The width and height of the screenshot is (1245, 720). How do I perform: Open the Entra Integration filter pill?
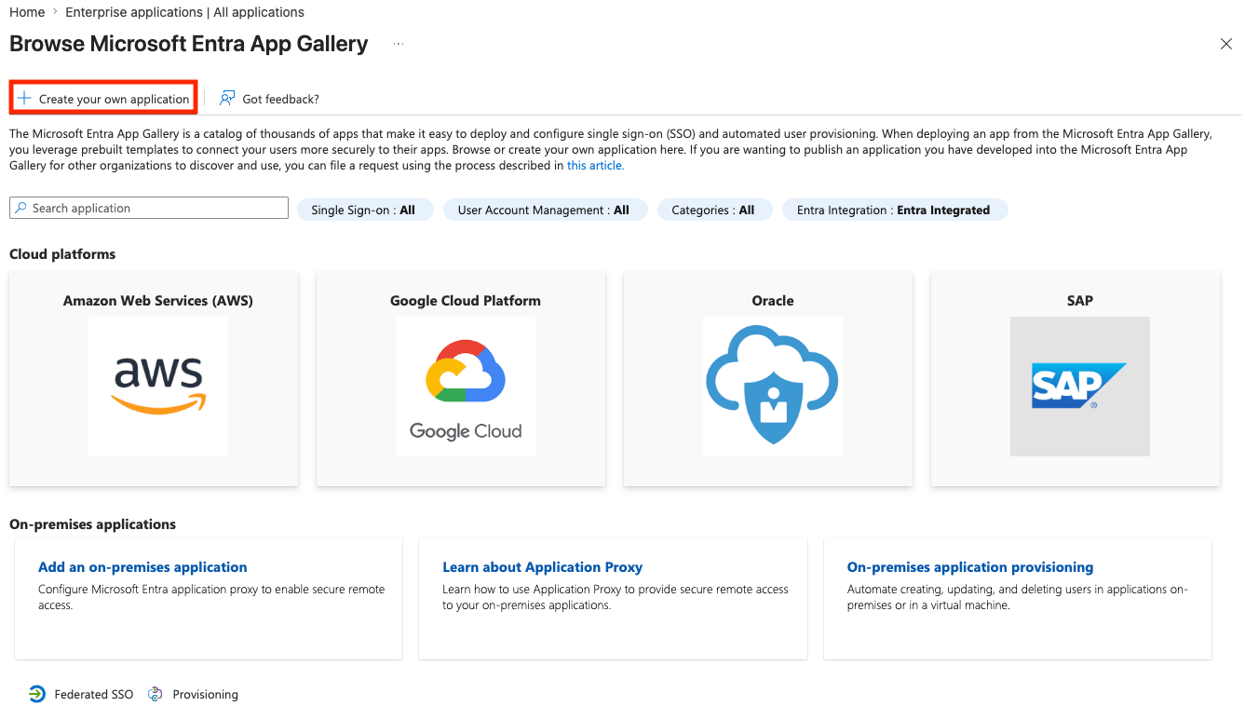pyautogui.click(x=894, y=211)
